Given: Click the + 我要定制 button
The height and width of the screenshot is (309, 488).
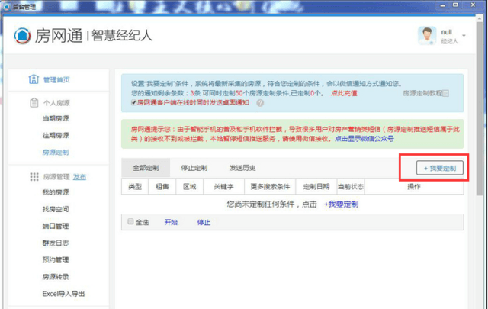Looking at the screenshot, I should click(440, 168).
